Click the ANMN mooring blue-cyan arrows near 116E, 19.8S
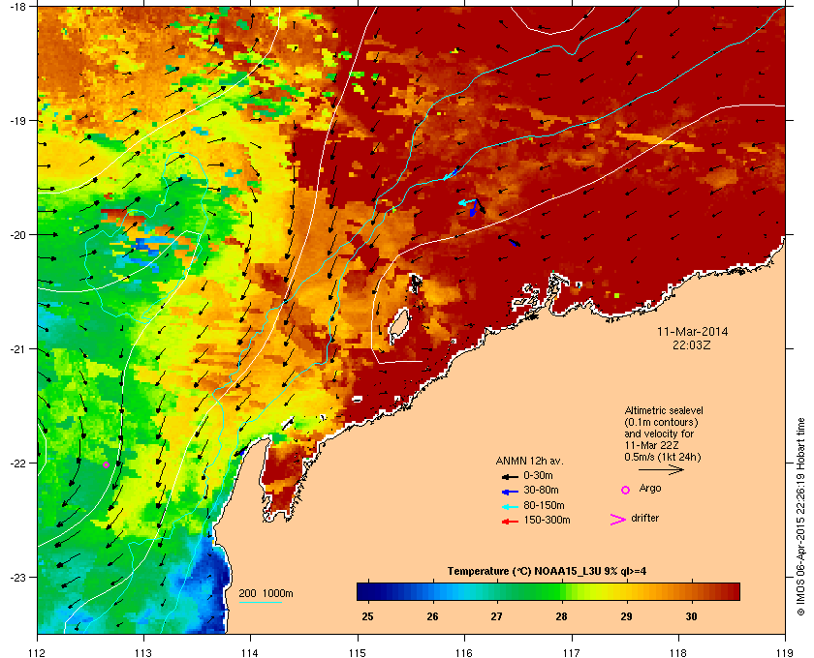The image size is (814, 658). click(471, 206)
